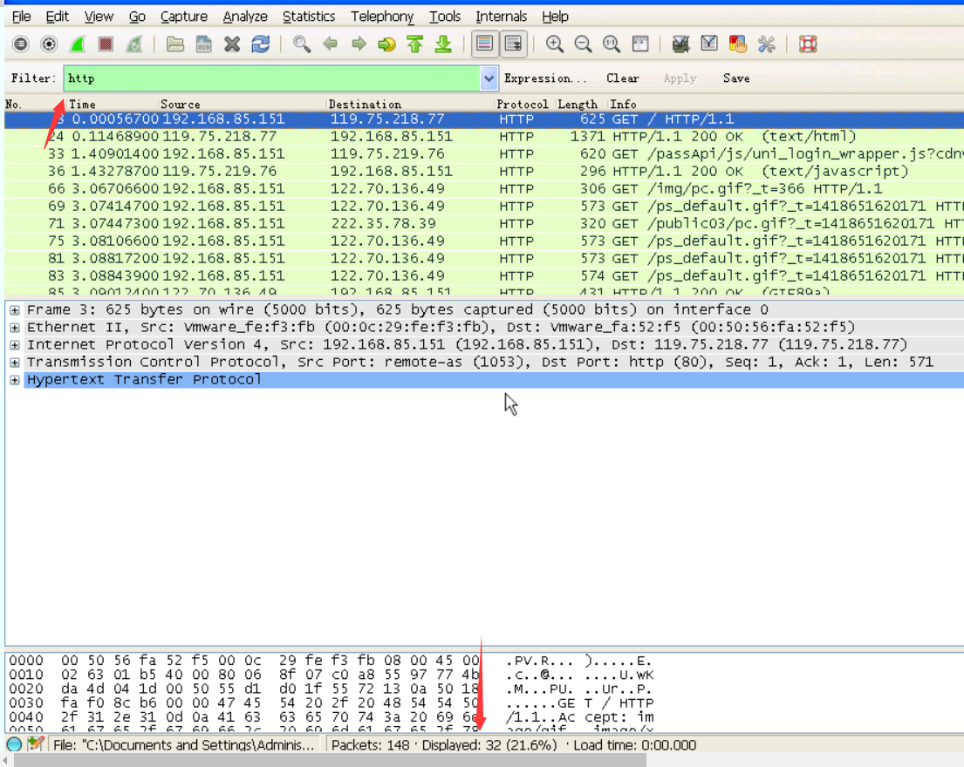Expand Transmission Control Protocol node

point(14,363)
